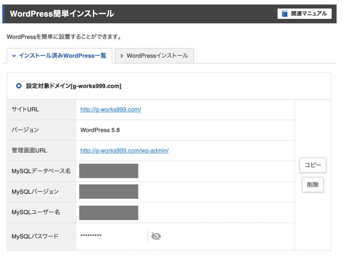Switch to インストール済みWordPress一覧 tab

click(59, 56)
